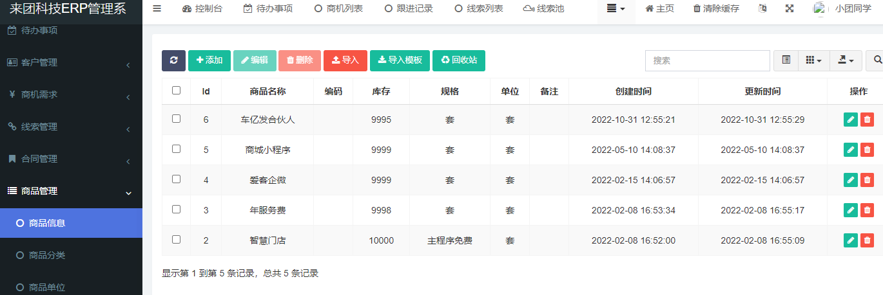The height and width of the screenshot is (295, 883).
Task: Open the 回收站 recycle bin
Action: click(459, 60)
